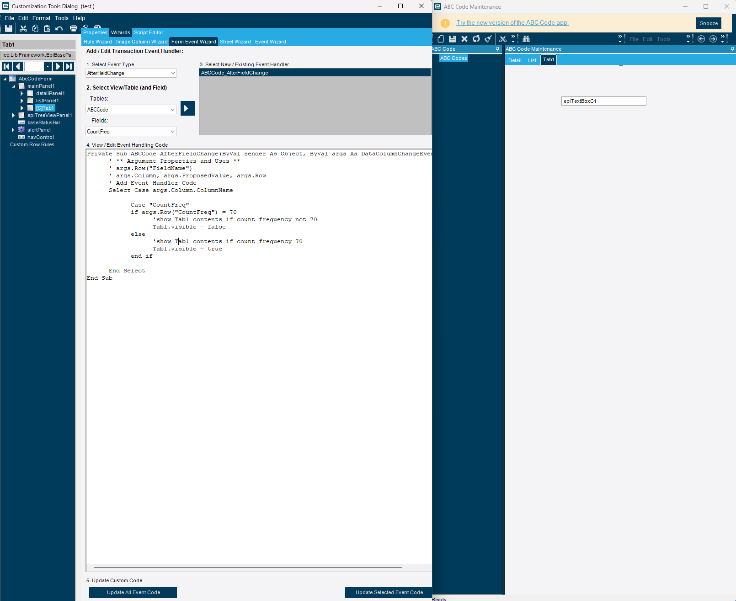Select ABC Codes node in the ABC Code tree

[x=453, y=58]
